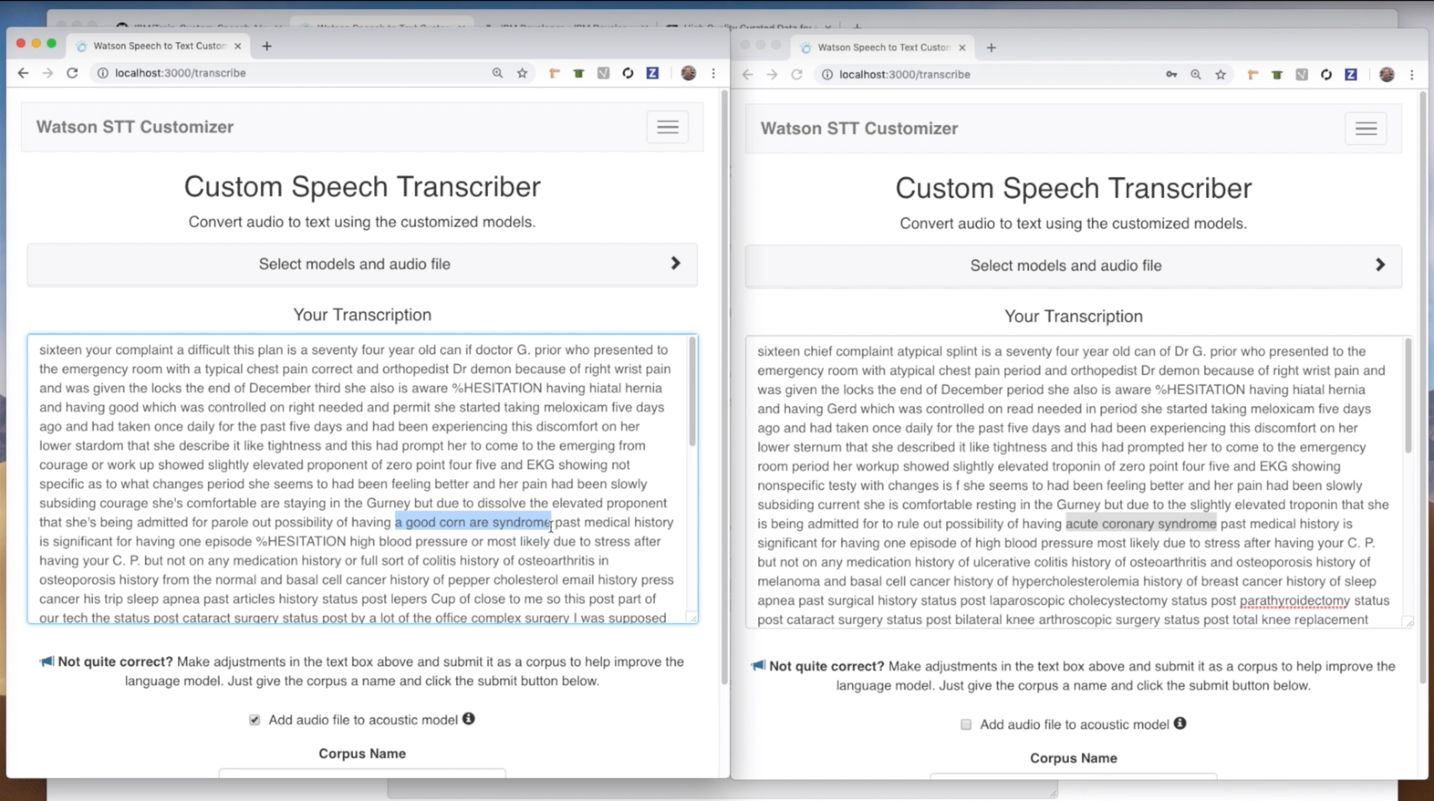This screenshot has width=1434, height=801.
Task: Click the hamburger menu in left window
Action: point(667,127)
